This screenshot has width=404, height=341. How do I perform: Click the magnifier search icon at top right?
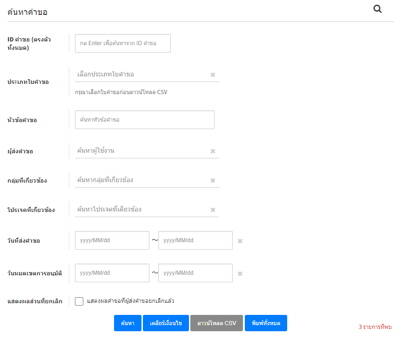point(377,9)
